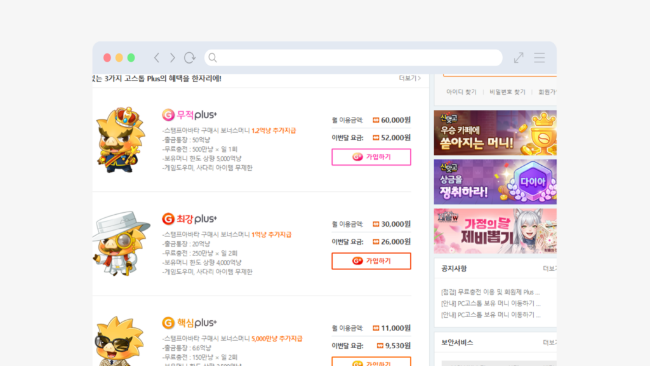Click the won icon beside 9,530원

coord(380,346)
